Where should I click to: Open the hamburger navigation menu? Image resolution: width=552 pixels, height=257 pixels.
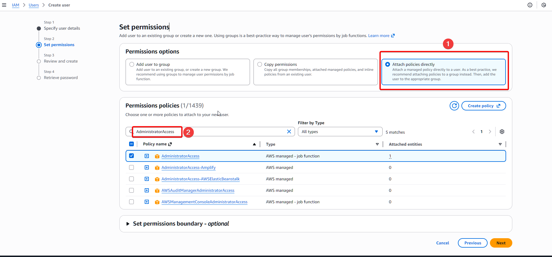tap(4, 5)
